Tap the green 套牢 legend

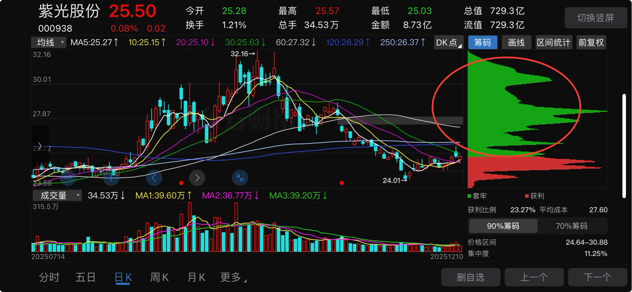477,196
